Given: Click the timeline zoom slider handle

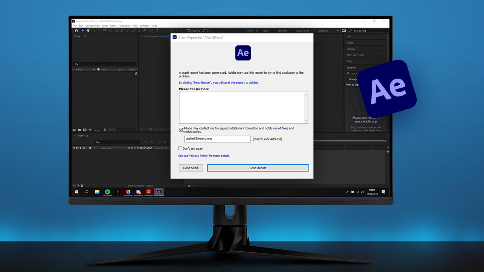Looking at the screenshot, I should (189, 186).
